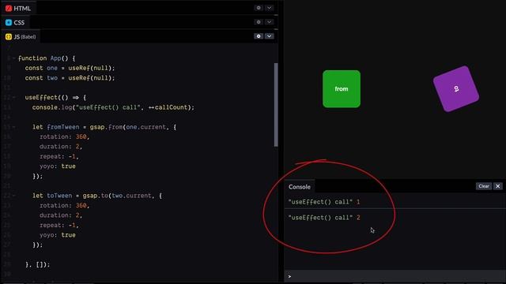Screen dimensions: 506x284
Task: Collapse the useEffect code fold arrow
Action: (14, 97)
